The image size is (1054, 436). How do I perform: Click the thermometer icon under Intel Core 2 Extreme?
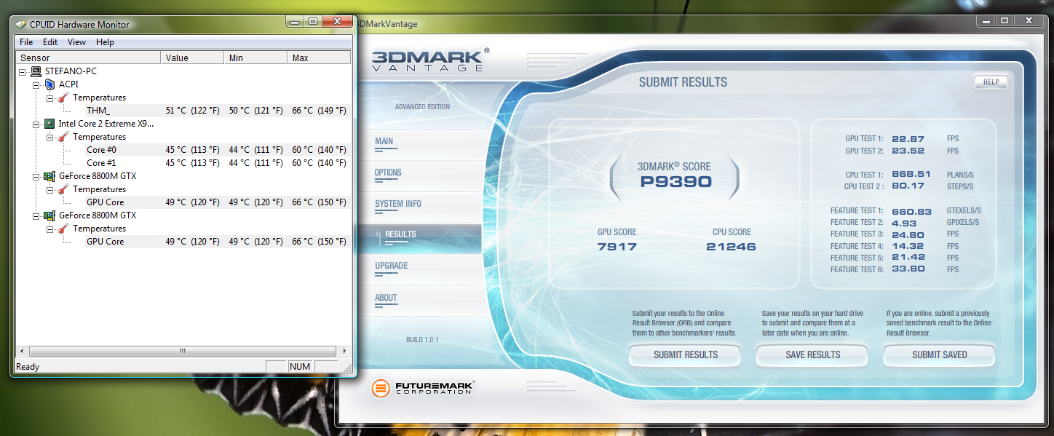tap(63, 137)
